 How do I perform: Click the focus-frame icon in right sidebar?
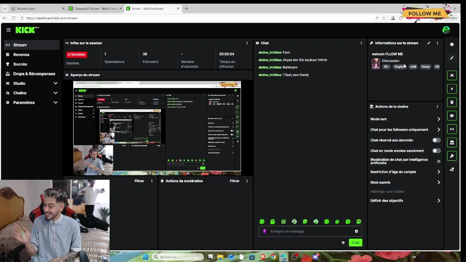pyautogui.click(x=452, y=75)
